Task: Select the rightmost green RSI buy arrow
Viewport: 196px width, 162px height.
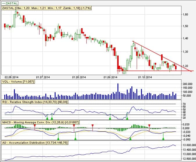Action: coord(127,118)
